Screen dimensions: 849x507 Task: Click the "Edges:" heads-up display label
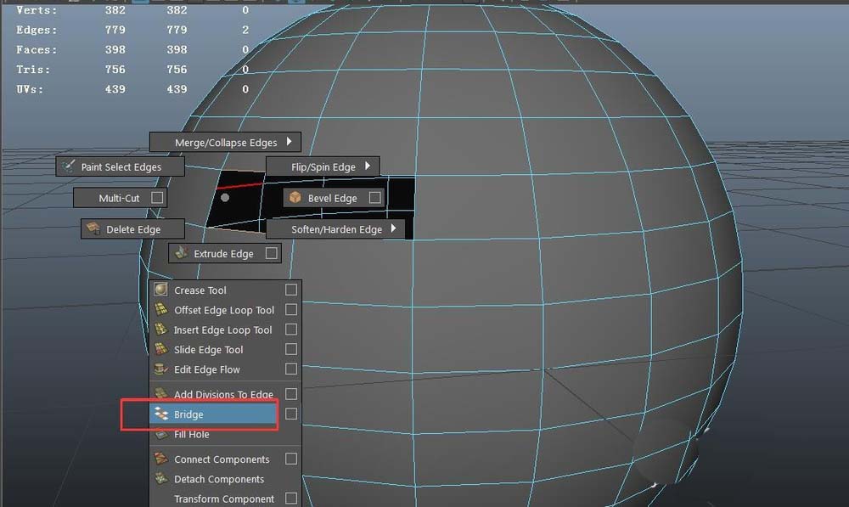coord(37,30)
